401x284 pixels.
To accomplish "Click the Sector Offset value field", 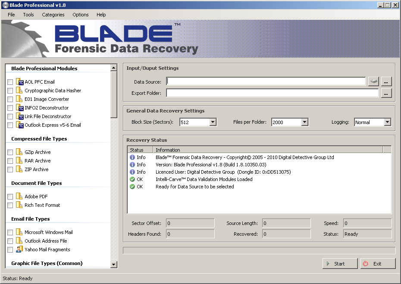I will pos(190,223).
